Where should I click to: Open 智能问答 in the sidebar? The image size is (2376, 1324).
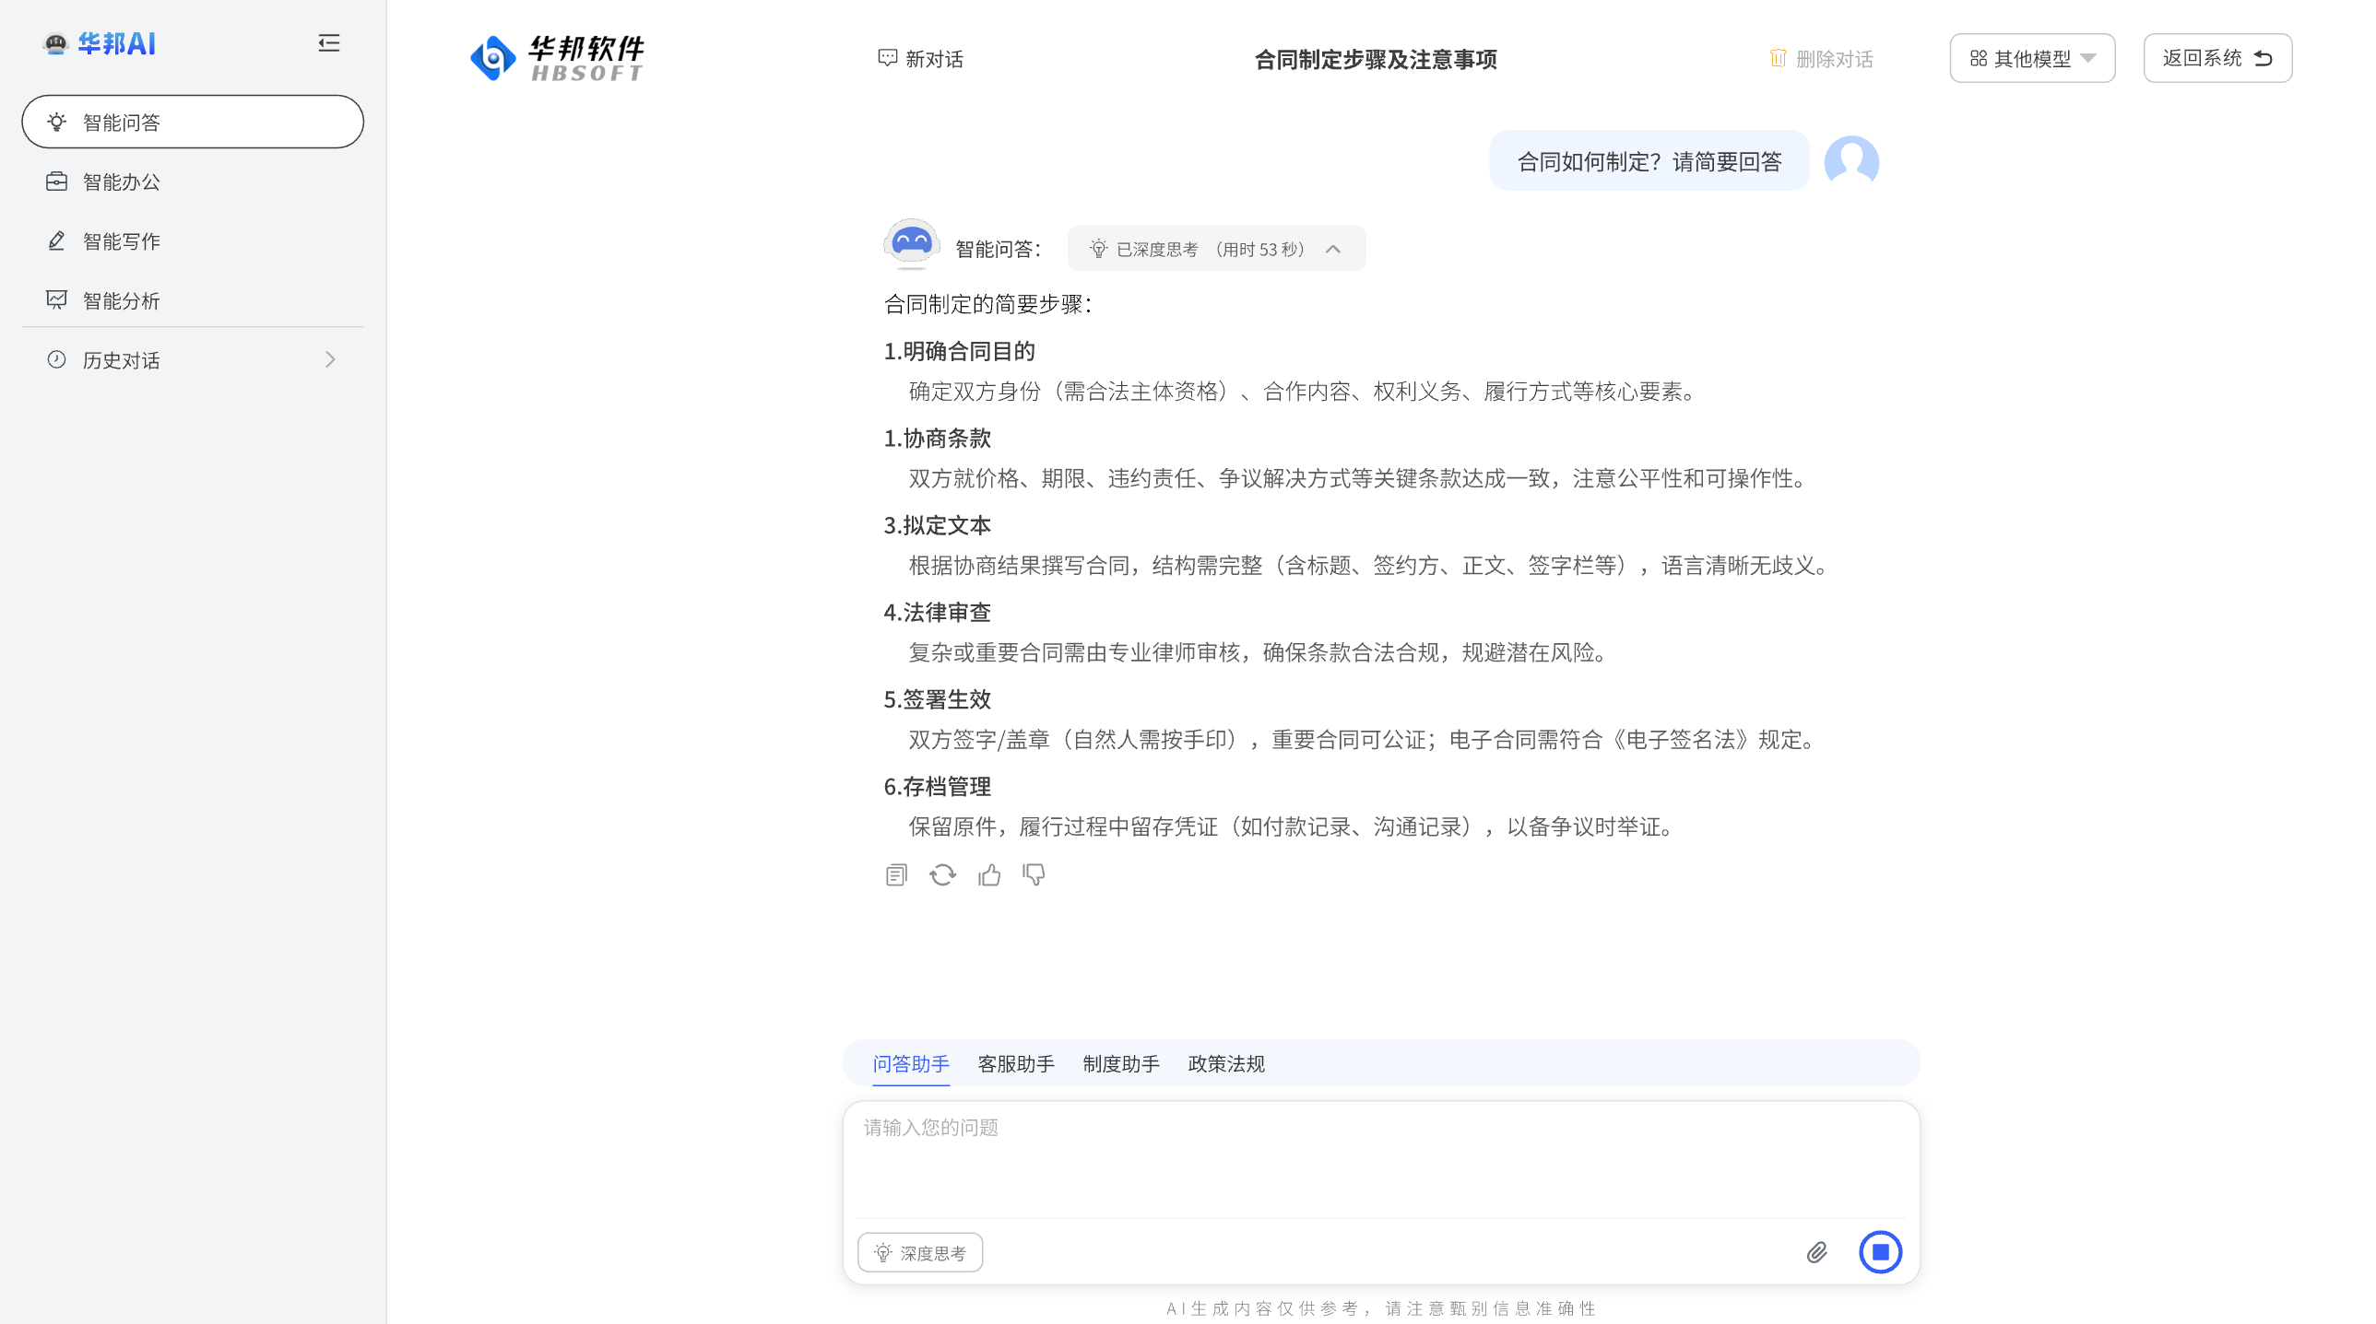pyautogui.click(x=193, y=122)
